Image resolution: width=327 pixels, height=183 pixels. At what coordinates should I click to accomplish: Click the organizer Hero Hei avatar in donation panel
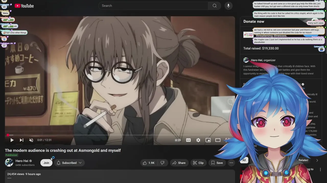coord(246,60)
